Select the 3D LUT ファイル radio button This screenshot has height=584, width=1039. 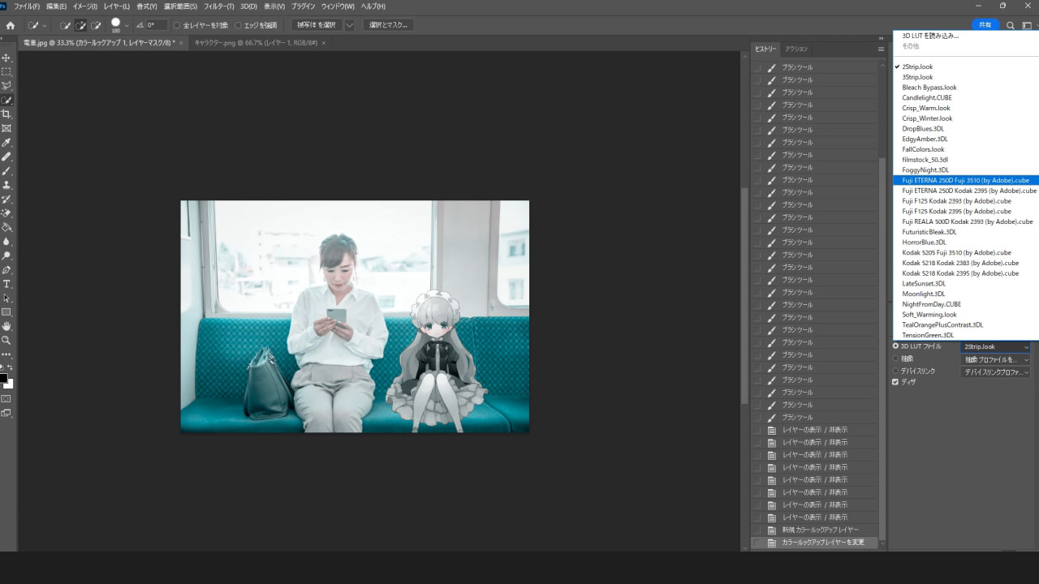(x=895, y=346)
